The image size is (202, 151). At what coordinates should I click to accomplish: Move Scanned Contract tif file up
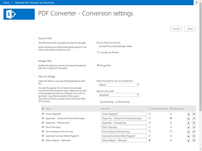[x=188, y=136]
